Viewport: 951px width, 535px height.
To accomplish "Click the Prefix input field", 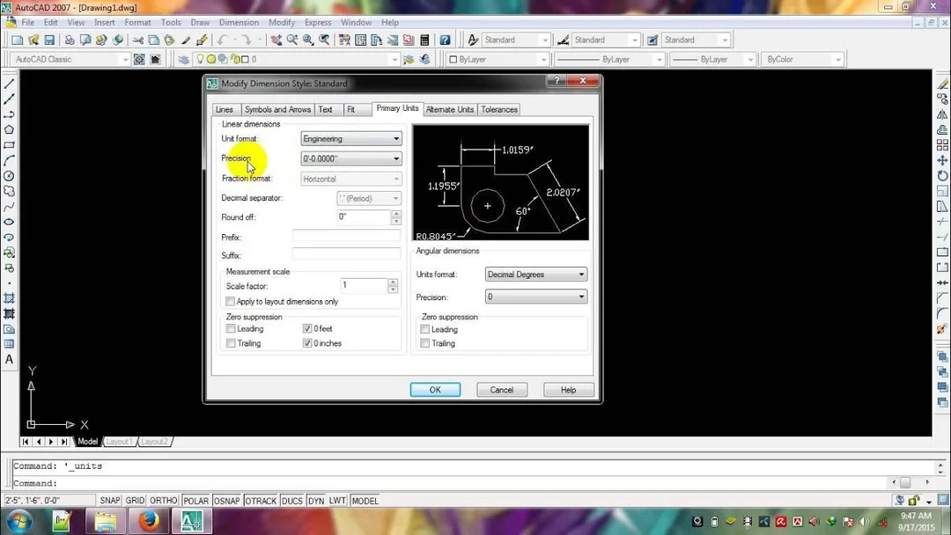I will pyautogui.click(x=346, y=237).
